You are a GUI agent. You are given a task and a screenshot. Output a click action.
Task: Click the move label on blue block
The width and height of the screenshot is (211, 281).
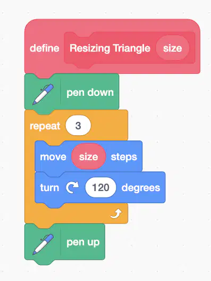(53, 157)
